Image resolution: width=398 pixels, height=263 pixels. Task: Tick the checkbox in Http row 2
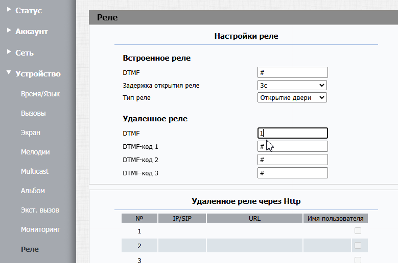click(358, 246)
